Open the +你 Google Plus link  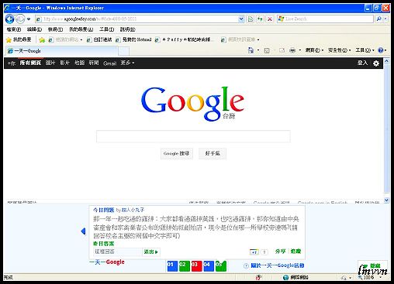pos(12,63)
